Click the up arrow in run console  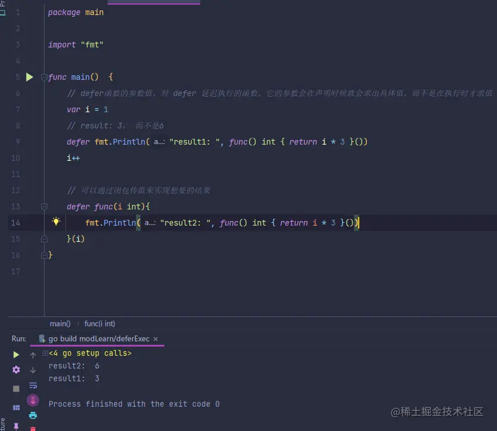tap(33, 355)
